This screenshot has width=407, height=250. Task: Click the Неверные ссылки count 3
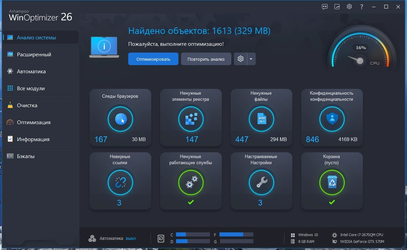point(119,203)
